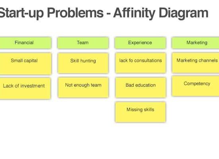Click the Start-up Problems diagram title
219x159 pixels.
coord(104,13)
